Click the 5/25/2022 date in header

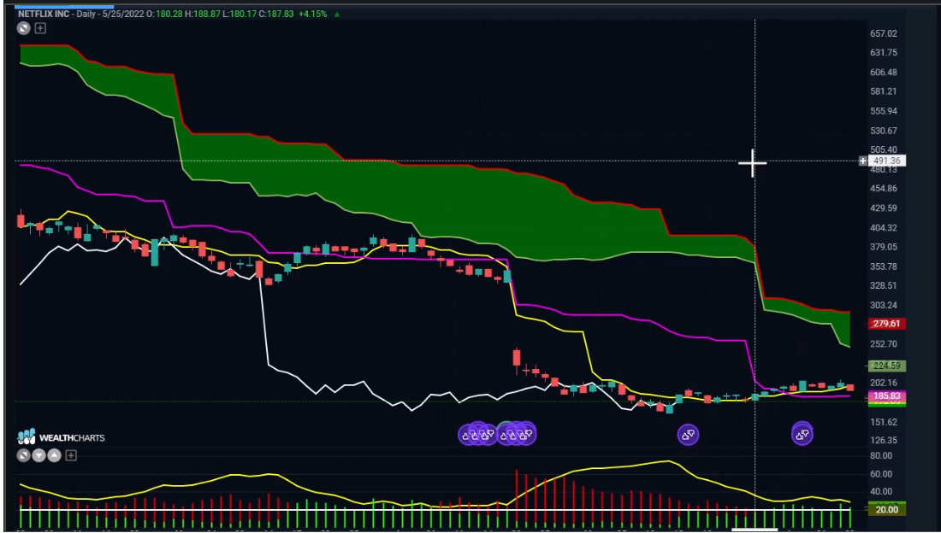pyautogui.click(x=122, y=13)
